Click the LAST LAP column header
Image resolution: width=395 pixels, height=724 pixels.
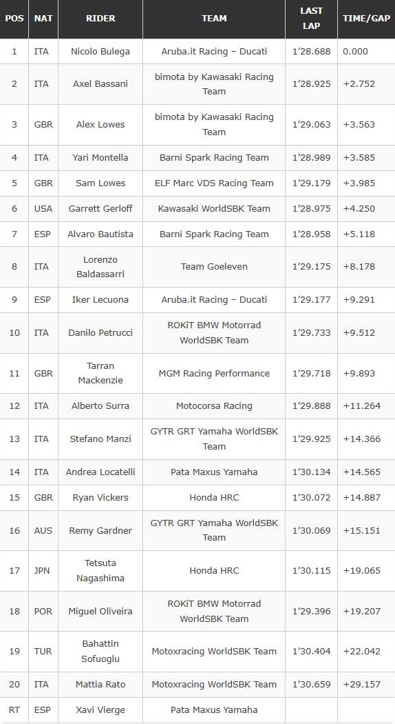point(311,19)
